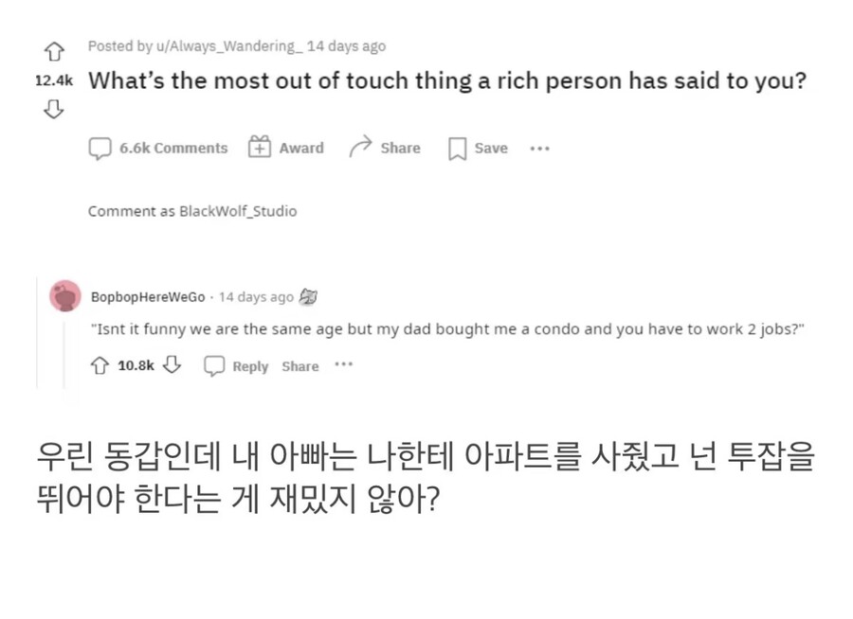The width and height of the screenshot is (853, 619).
Task: Open the comment reply icon
Action: 213,365
